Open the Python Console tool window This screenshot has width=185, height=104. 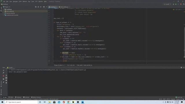point(36,97)
